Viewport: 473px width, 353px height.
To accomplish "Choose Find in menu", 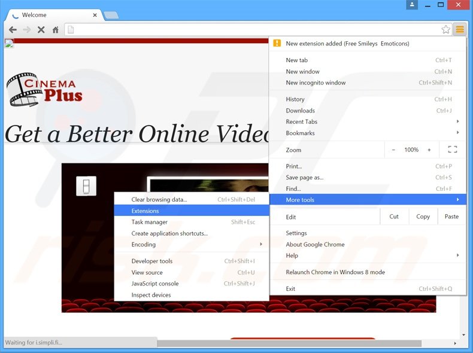I will click(x=368, y=188).
